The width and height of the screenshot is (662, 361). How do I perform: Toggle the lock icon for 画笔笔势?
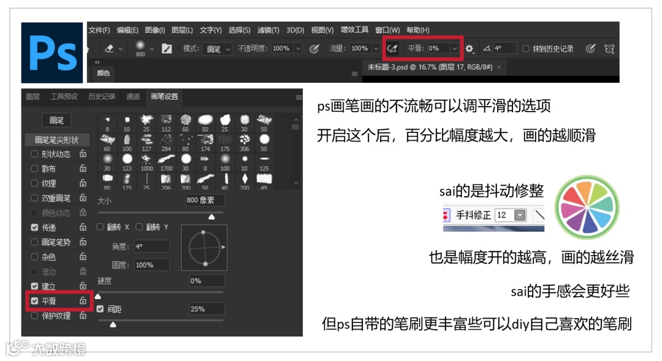[83, 241]
